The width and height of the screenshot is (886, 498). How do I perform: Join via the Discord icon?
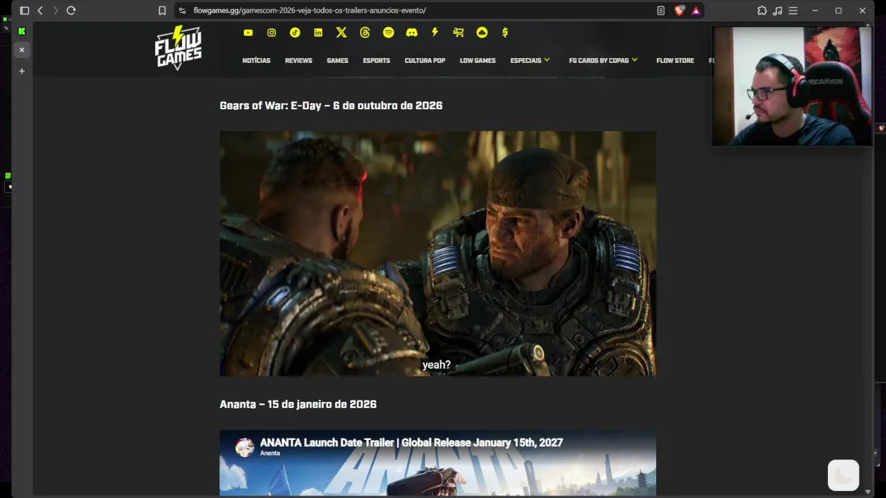pos(412,33)
